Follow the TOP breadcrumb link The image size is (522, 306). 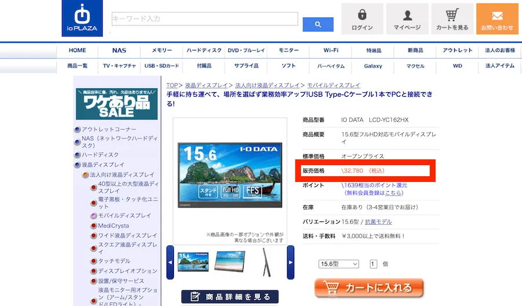172,85
